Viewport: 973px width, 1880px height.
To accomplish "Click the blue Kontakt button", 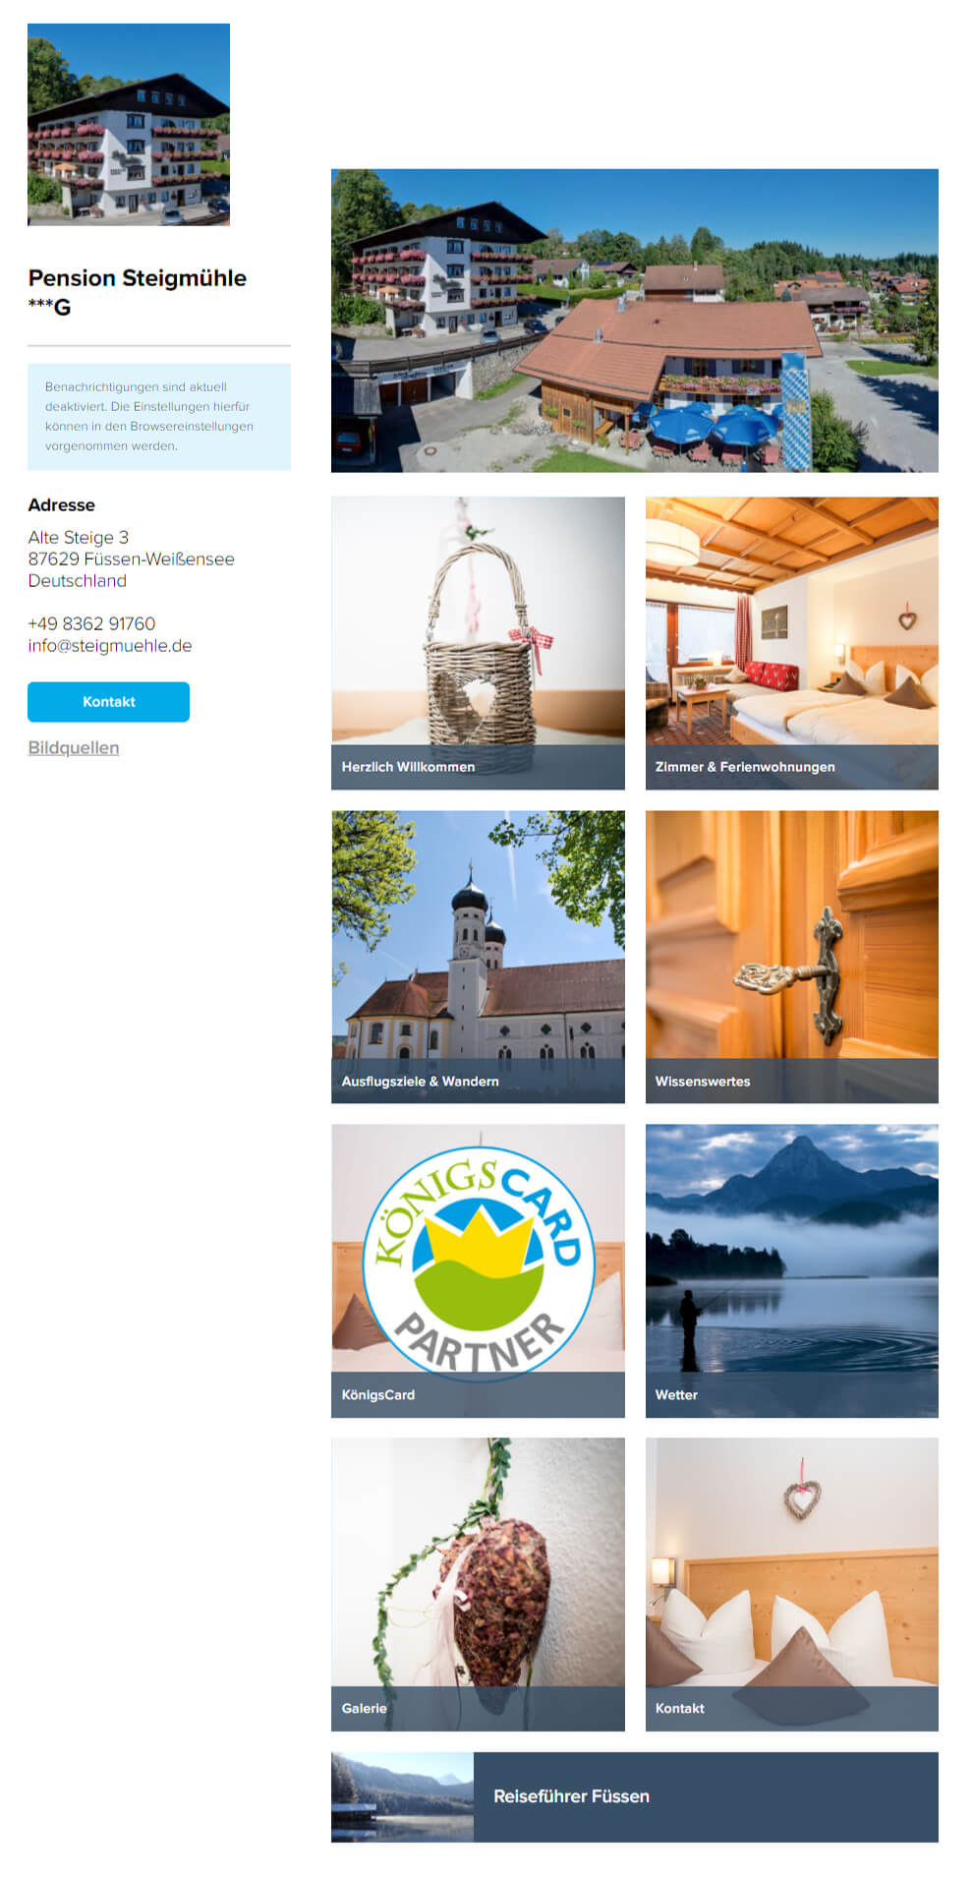I will (108, 702).
